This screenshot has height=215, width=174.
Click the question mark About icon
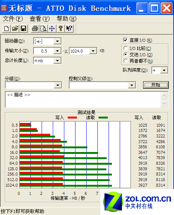tap(61, 29)
